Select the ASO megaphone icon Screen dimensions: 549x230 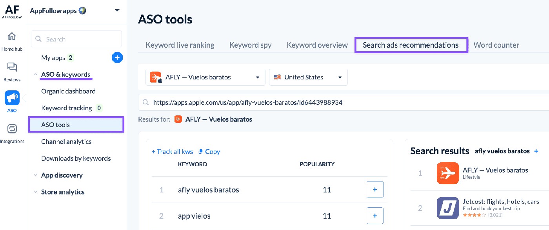(12, 98)
